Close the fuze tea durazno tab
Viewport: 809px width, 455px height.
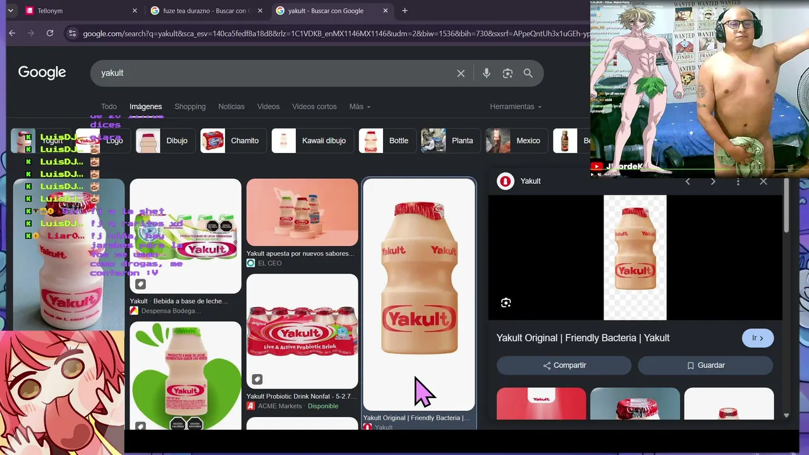(260, 11)
